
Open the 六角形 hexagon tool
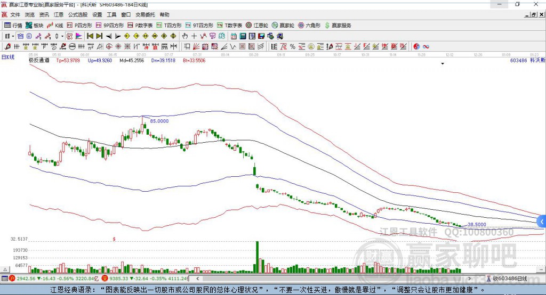click(x=309, y=26)
